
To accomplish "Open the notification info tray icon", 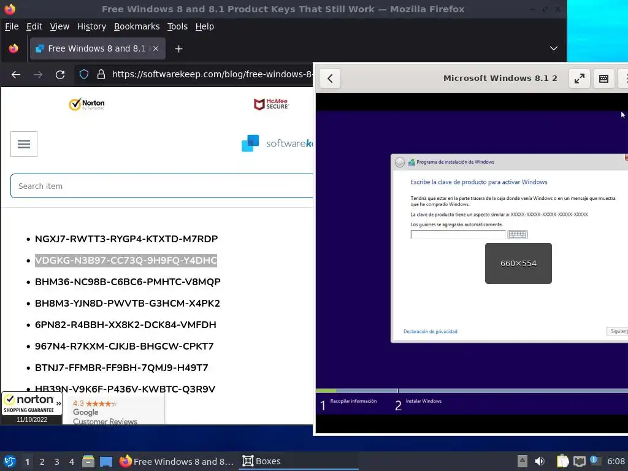I will point(595,461).
